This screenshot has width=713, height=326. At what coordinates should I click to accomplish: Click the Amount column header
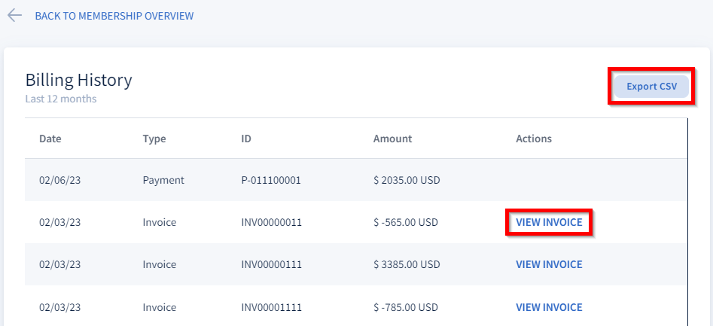click(x=392, y=139)
